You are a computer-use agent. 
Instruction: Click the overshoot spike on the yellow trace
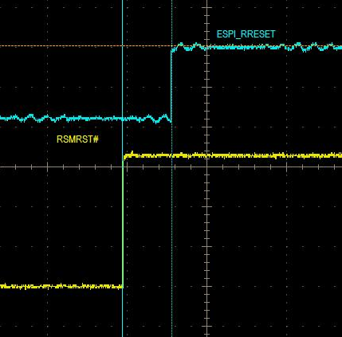(x=132, y=153)
